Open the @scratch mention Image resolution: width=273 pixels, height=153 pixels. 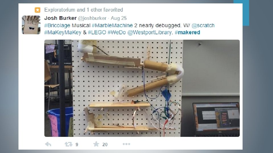(203, 25)
